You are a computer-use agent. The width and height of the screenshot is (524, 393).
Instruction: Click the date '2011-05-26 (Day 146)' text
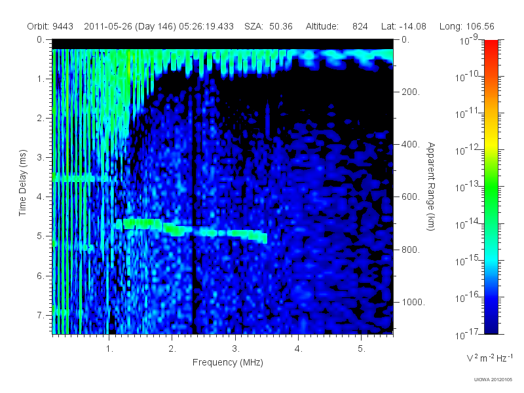click(x=130, y=26)
